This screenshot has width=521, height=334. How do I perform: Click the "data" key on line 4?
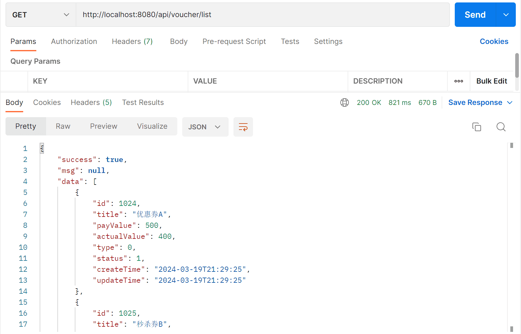tap(71, 181)
